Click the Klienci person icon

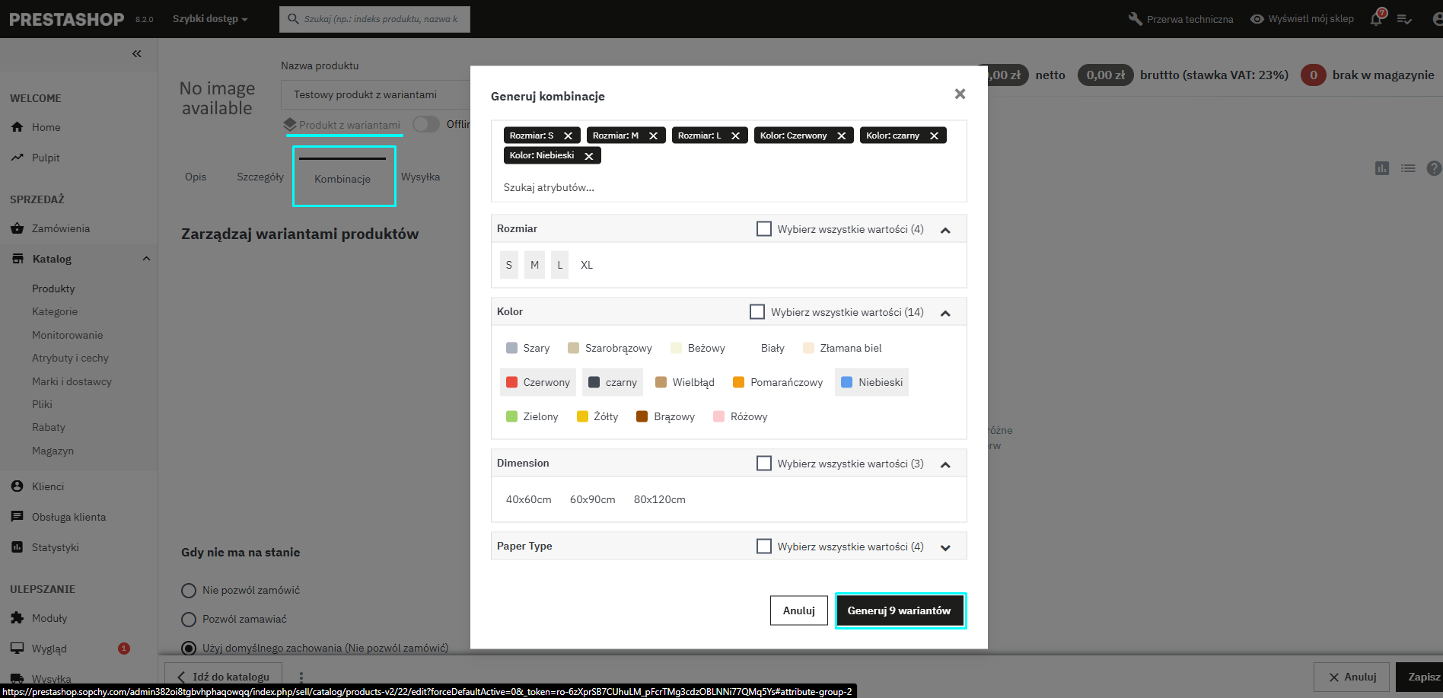point(17,486)
